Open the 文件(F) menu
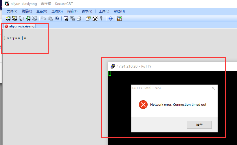237x145 pixels. point(12,11)
